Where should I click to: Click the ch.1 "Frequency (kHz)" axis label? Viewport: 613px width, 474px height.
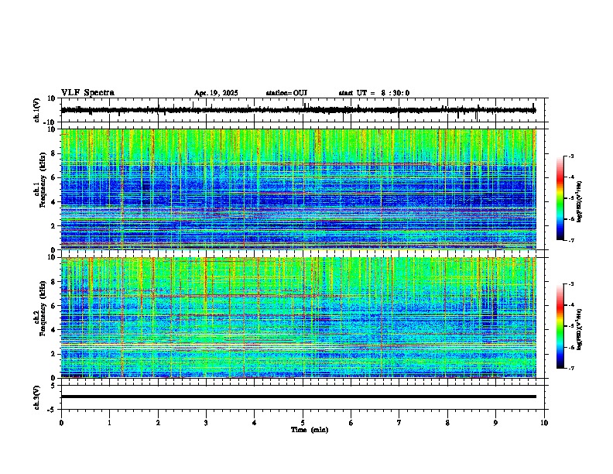[x=43, y=180]
